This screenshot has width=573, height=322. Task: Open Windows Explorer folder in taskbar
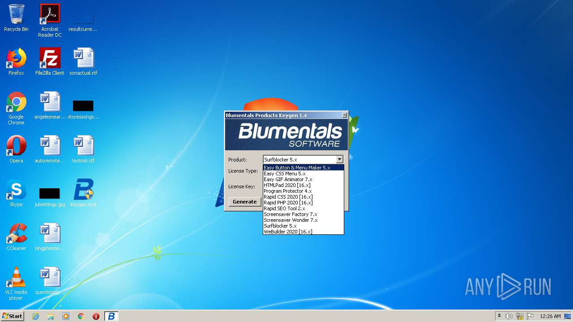pyautogui.click(x=51, y=316)
